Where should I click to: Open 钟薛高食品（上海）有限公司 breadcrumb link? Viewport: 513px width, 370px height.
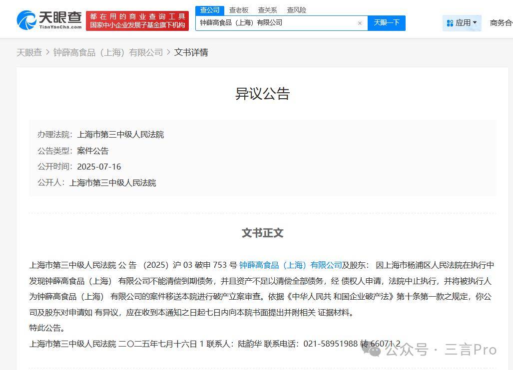[x=108, y=52]
